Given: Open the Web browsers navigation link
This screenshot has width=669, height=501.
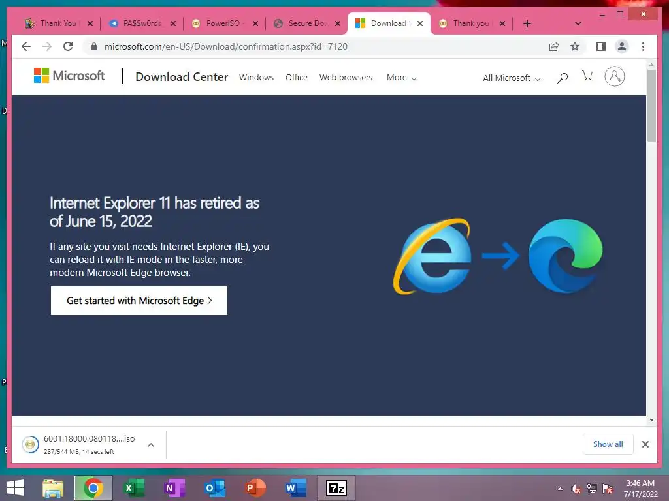Looking at the screenshot, I should (346, 78).
